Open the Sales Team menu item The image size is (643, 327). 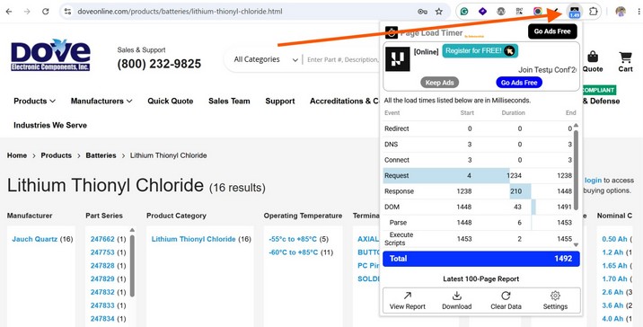tap(229, 101)
